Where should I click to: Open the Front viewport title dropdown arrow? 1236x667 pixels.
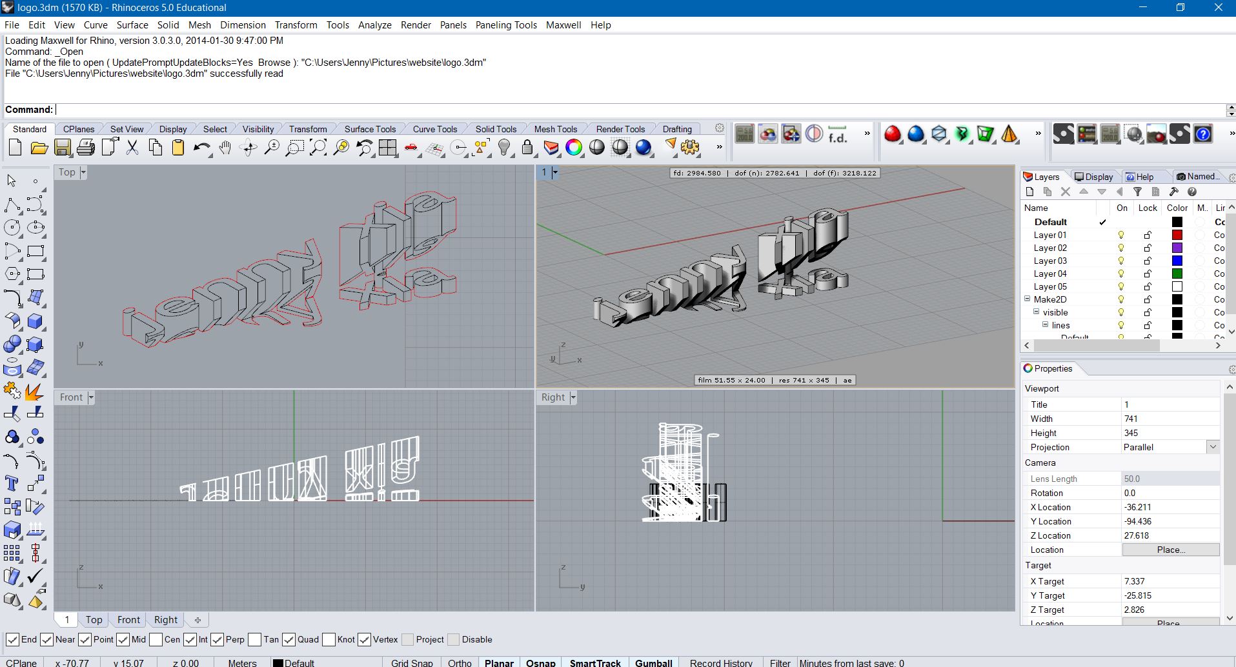click(91, 397)
